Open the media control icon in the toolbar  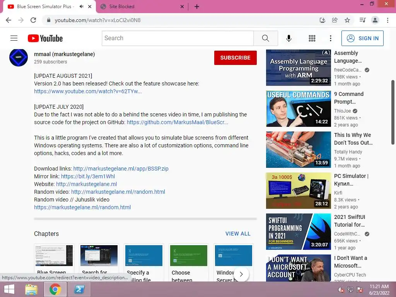pos(362,20)
